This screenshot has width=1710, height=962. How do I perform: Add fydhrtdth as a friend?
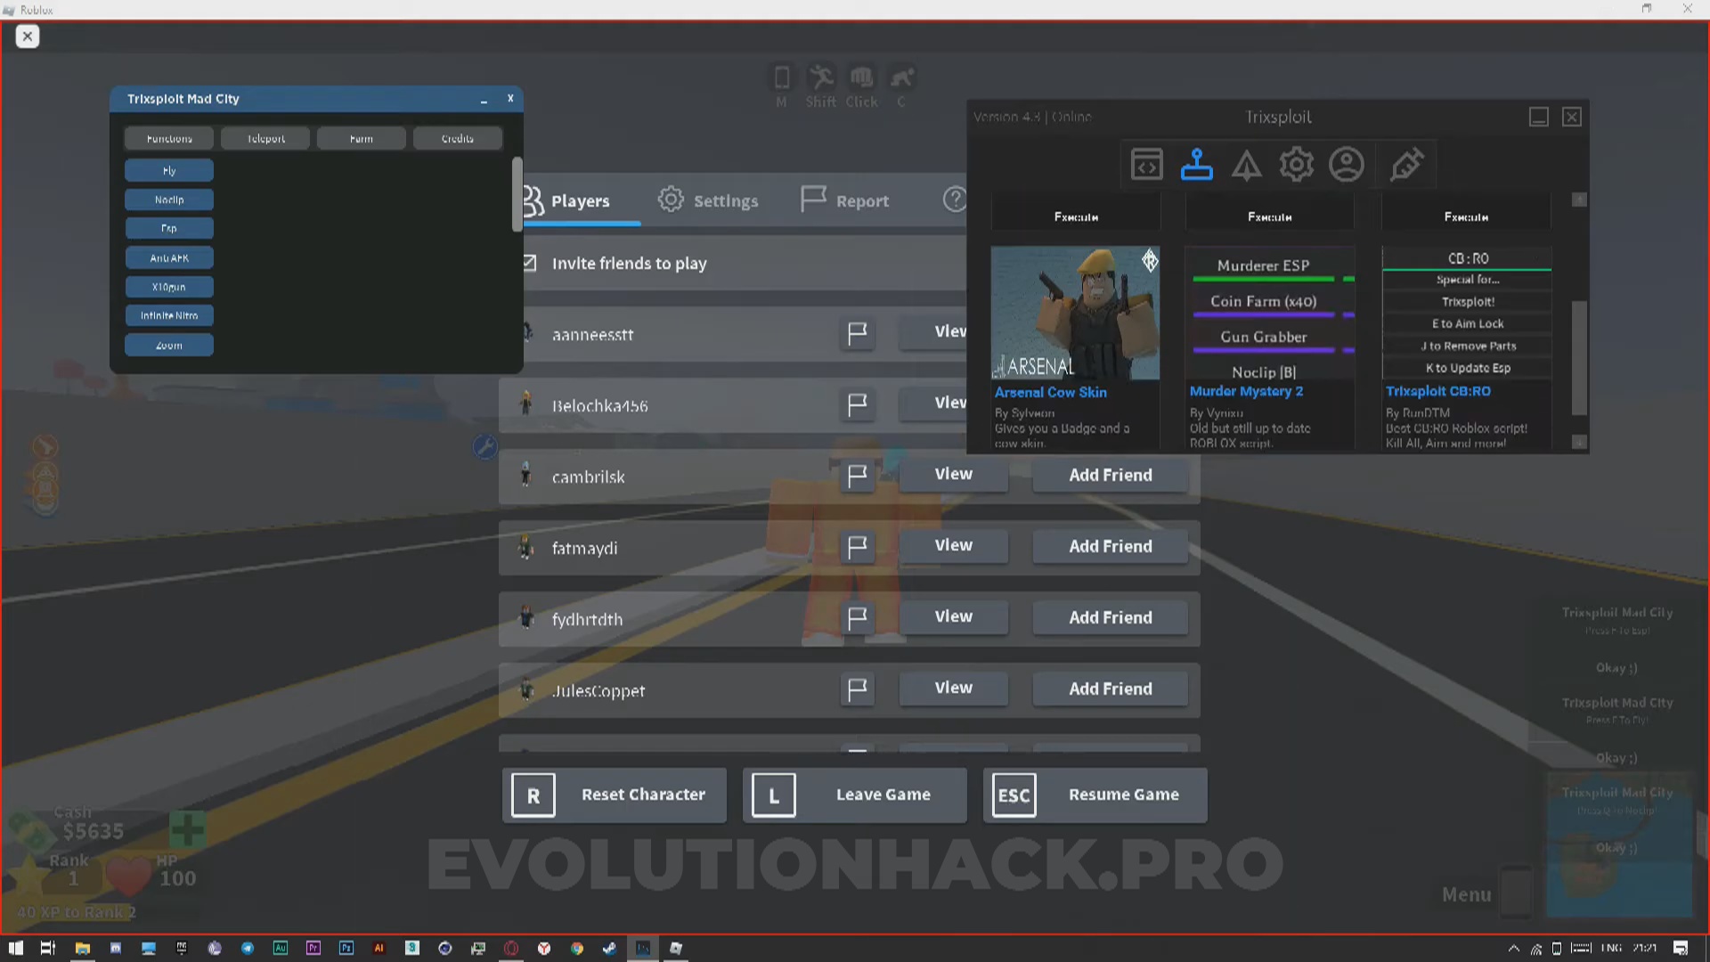tap(1111, 617)
